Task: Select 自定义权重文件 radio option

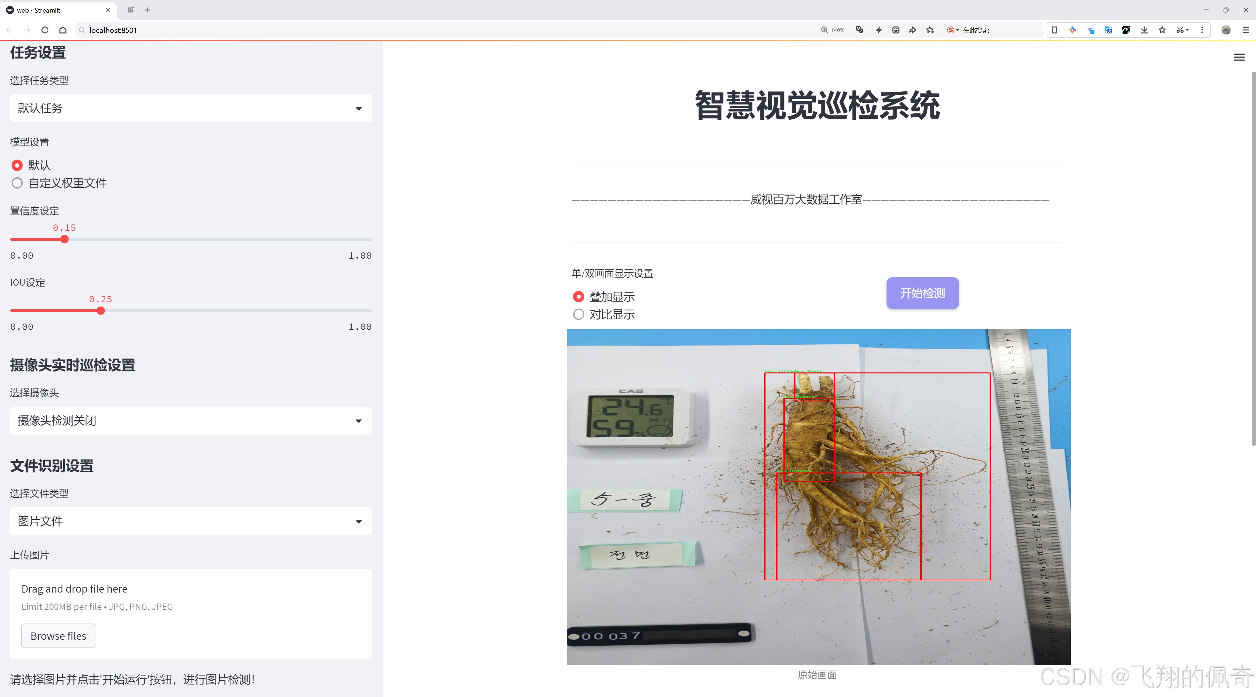Action: [17, 183]
